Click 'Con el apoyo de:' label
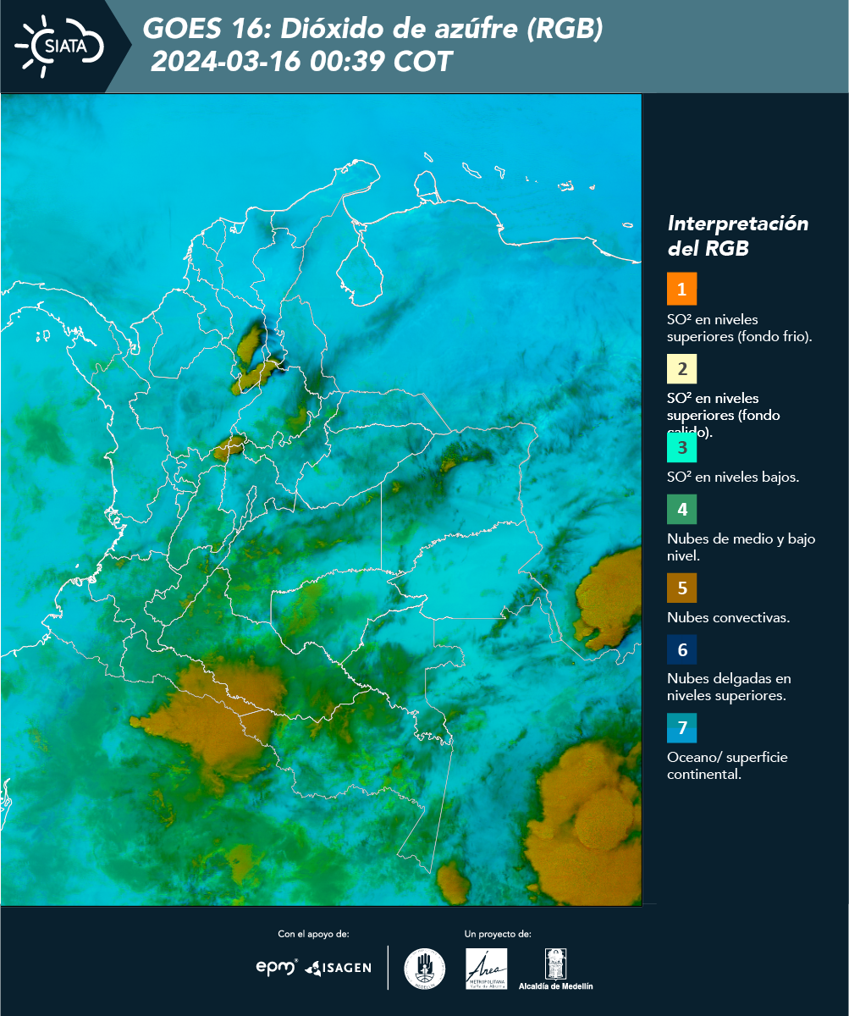 pos(313,934)
